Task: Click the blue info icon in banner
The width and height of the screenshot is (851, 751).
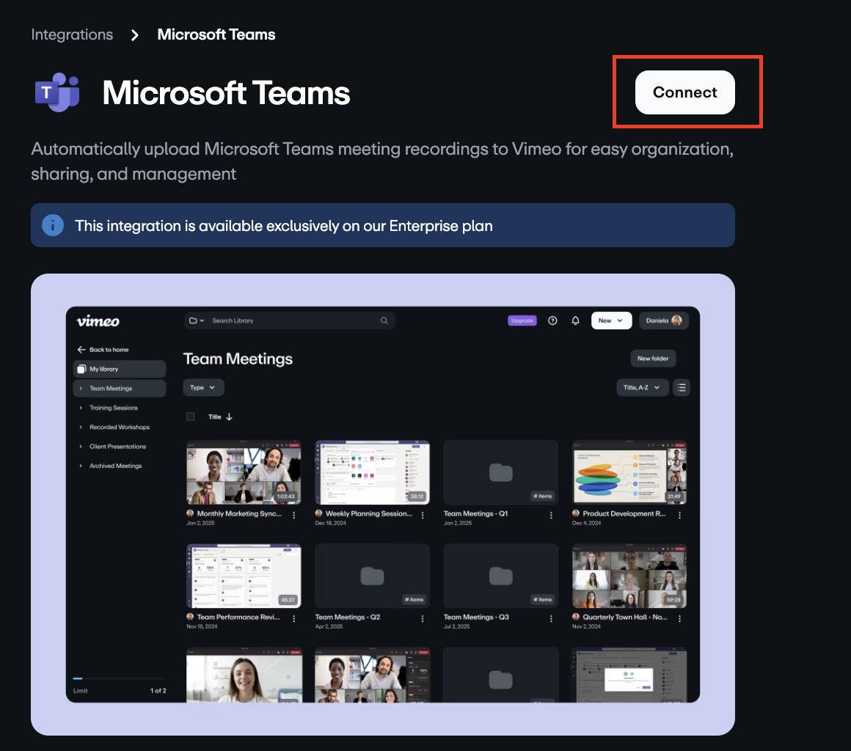Action: tap(53, 225)
